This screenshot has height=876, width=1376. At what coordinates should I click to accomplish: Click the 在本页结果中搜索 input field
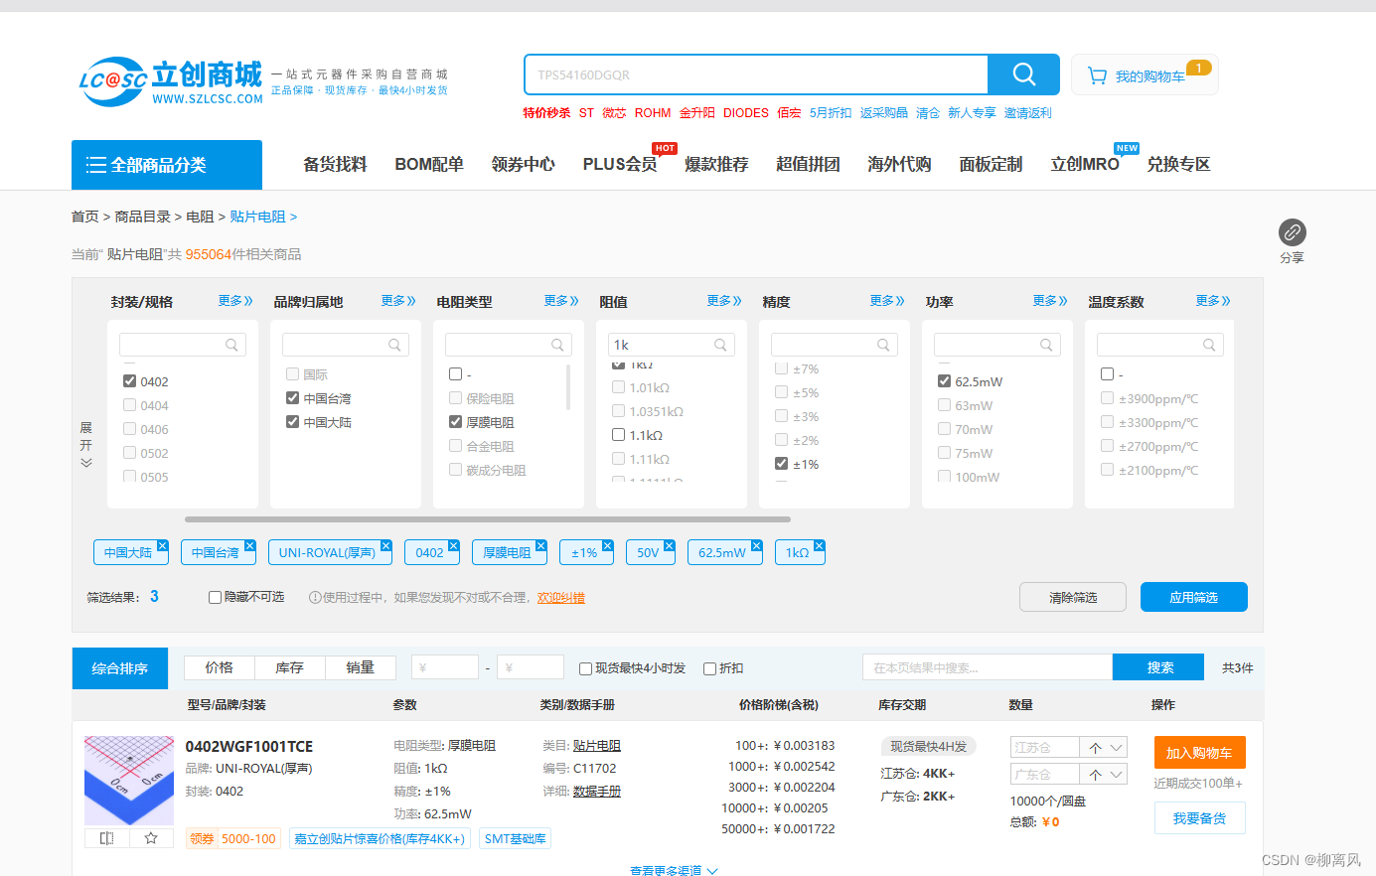tap(988, 667)
